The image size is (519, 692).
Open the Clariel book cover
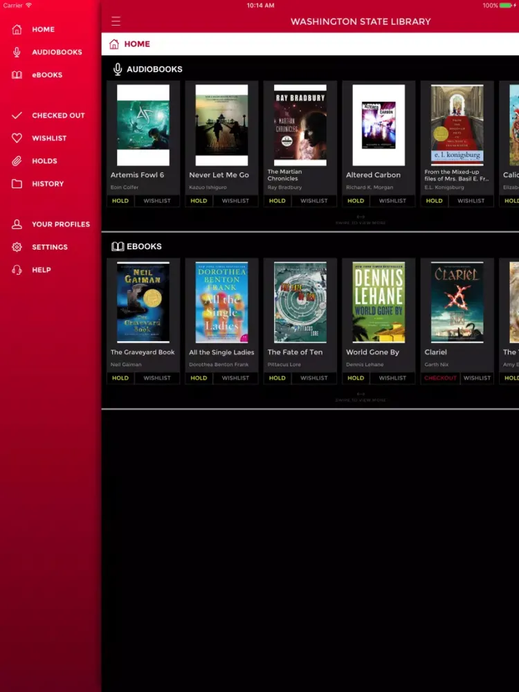coord(457,302)
